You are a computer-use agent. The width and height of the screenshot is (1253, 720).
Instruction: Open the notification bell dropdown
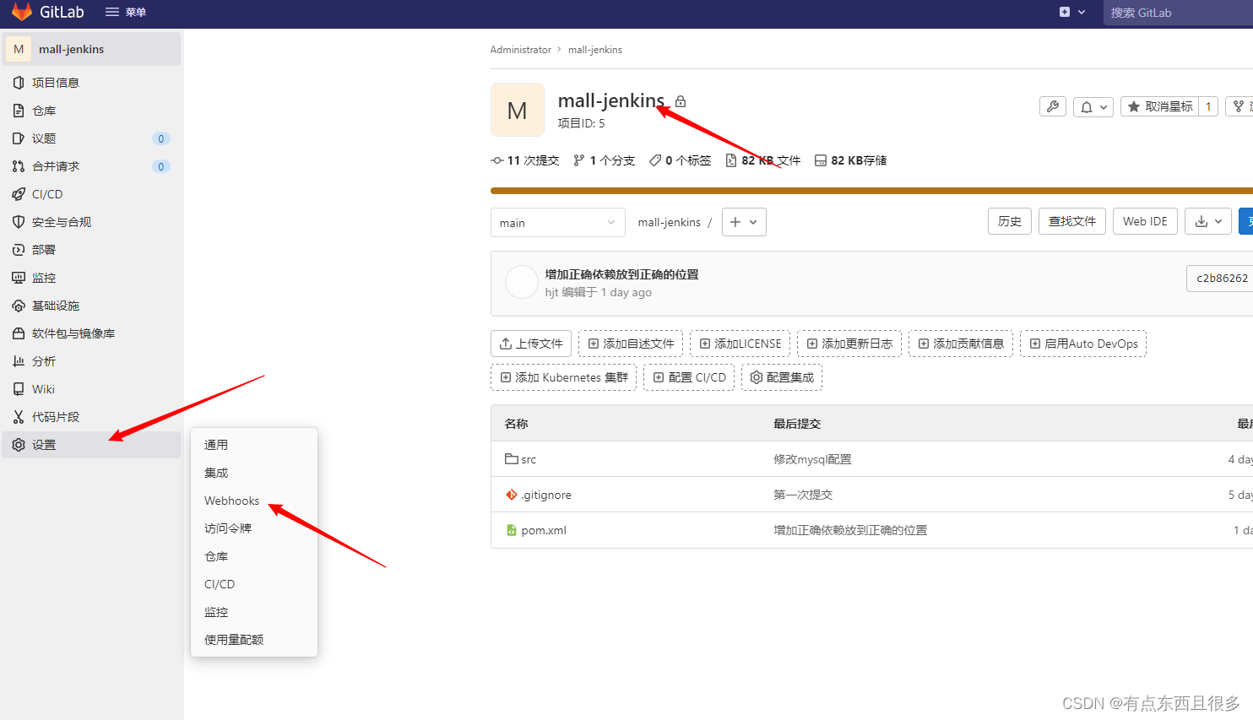point(1093,106)
